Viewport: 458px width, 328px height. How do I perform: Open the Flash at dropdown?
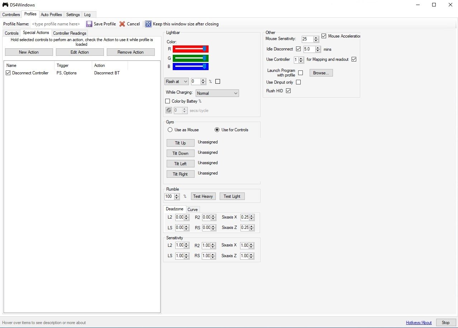click(176, 82)
